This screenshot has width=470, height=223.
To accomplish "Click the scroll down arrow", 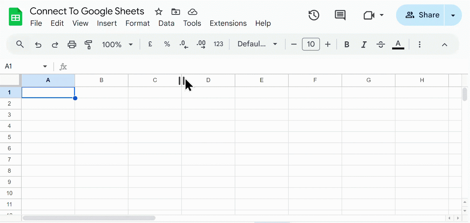I will (465, 211).
